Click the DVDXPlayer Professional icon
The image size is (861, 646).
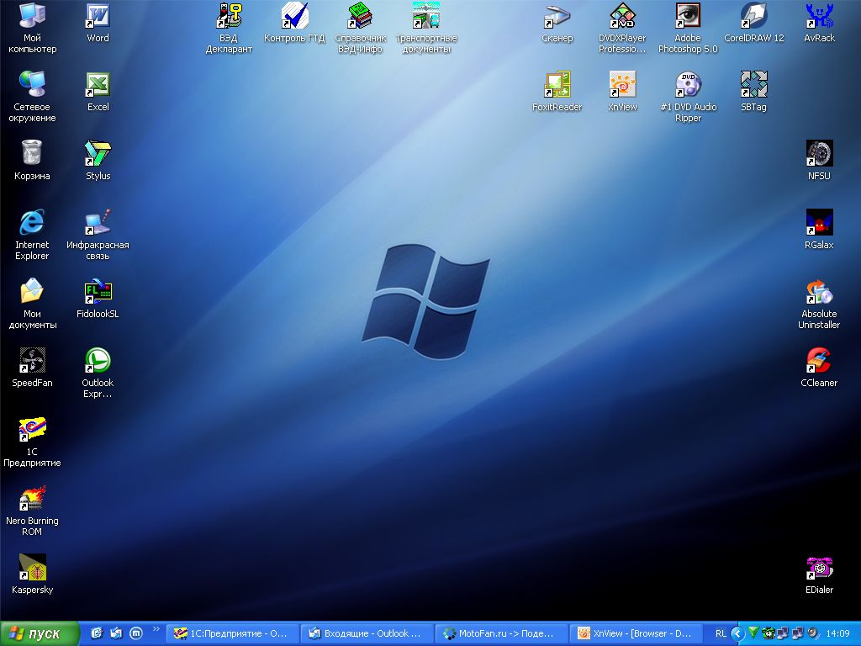tap(622, 28)
